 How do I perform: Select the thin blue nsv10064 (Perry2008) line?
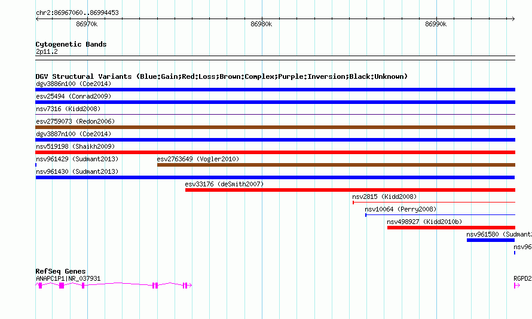coord(440,215)
